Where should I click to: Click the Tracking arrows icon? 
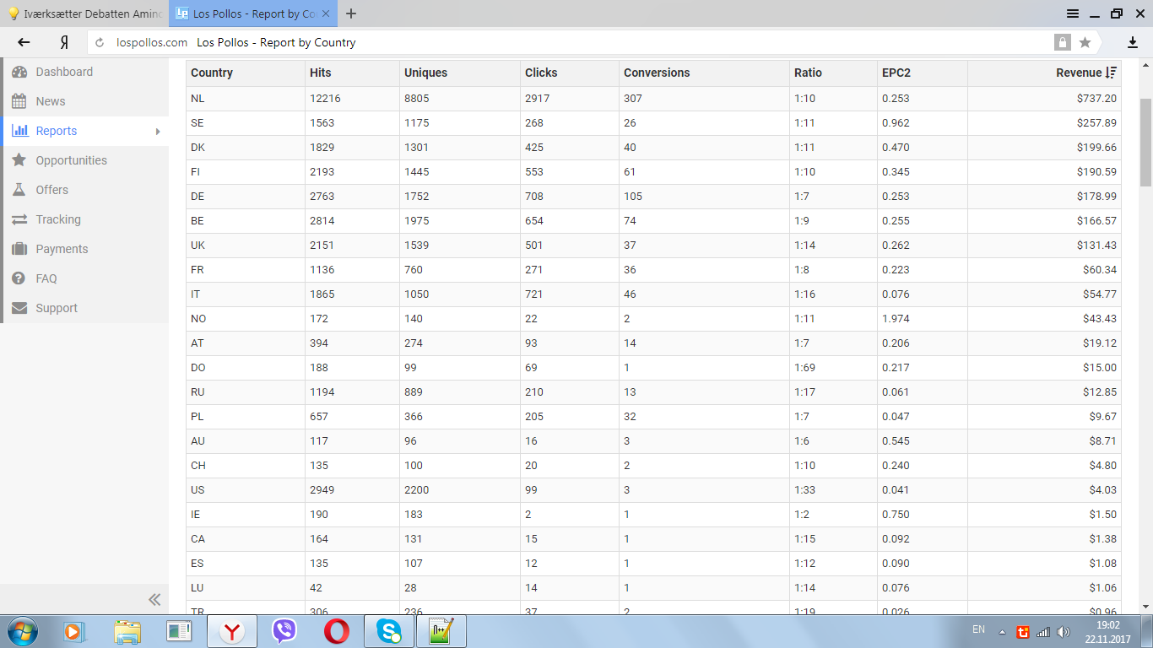[x=19, y=219]
